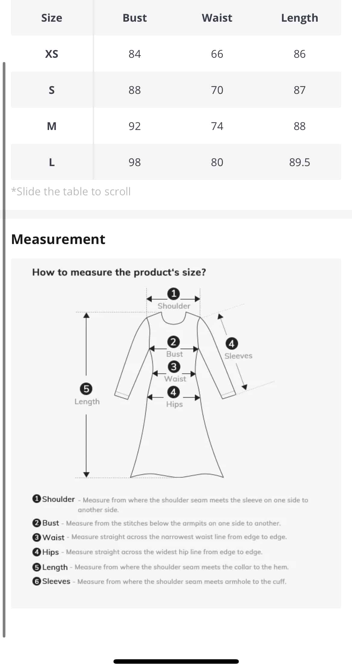This screenshot has width=352, height=671.
Task: Click the number 5 circle above the Length label
Action: pos(86,389)
